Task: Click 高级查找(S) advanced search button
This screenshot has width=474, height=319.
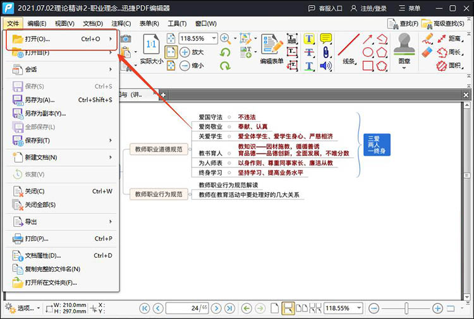Action: [x=442, y=23]
